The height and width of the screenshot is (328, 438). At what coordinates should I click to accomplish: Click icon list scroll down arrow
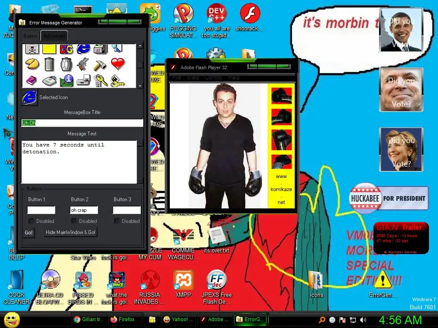[140, 85]
